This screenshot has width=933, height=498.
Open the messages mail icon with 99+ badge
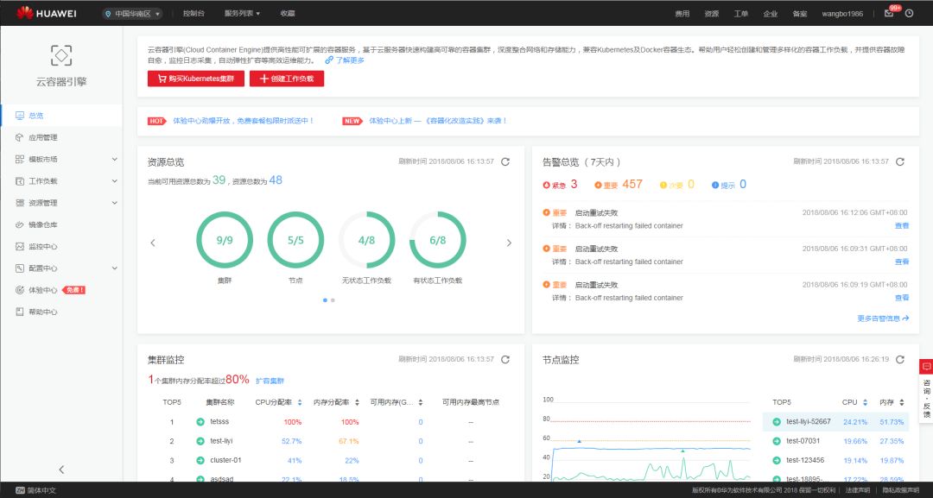pyautogui.click(x=891, y=12)
